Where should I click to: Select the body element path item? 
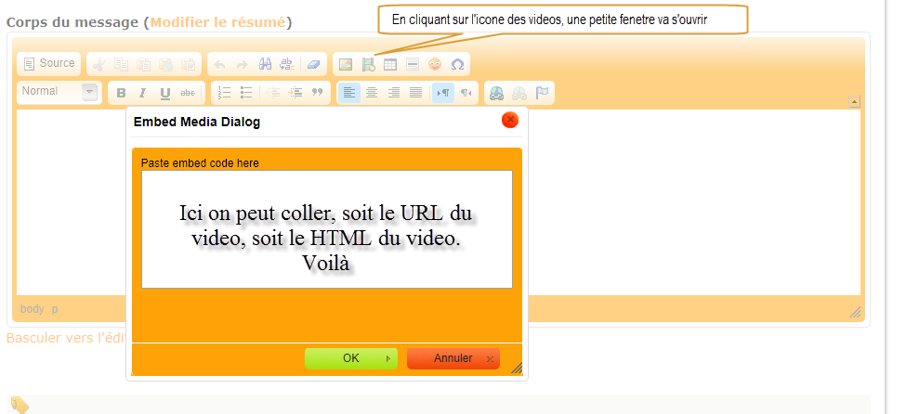coord(33,309)
